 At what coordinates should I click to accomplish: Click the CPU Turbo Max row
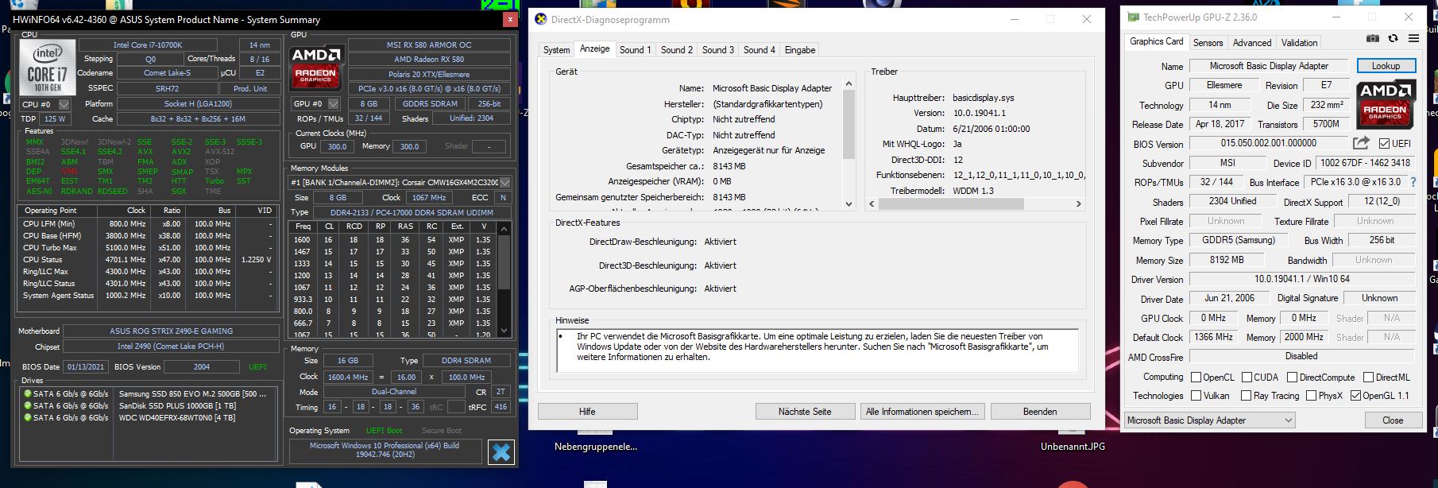click(146, 247)
